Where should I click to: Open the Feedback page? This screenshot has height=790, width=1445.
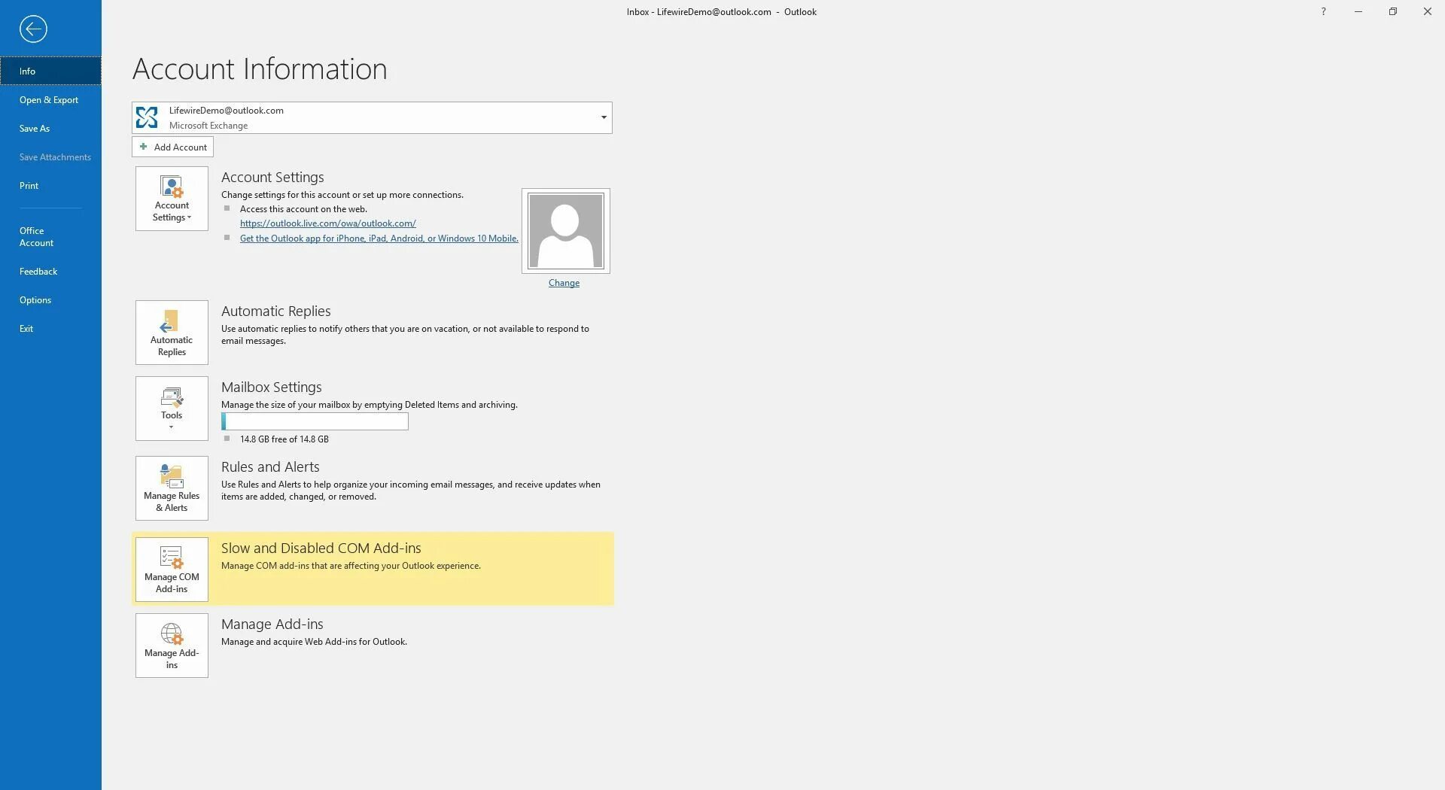[50, 272]
